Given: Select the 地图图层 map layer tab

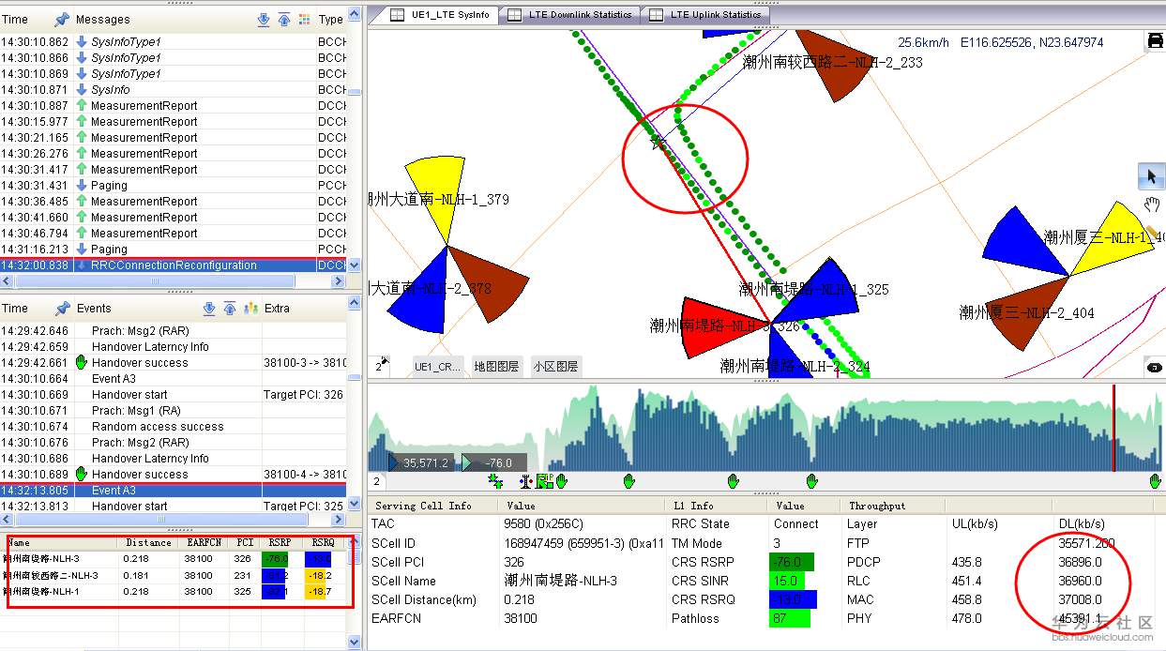Looking at the screenshot, I should point(496,367).
